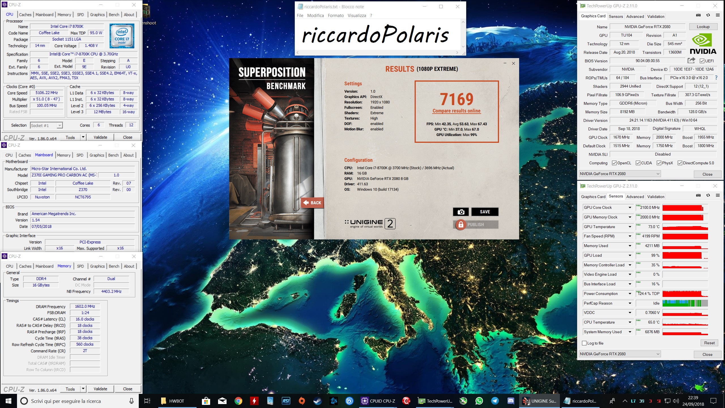Screen dimensions: 725x408
Task: Click the Cortana search box
Action: coord(78,401)
